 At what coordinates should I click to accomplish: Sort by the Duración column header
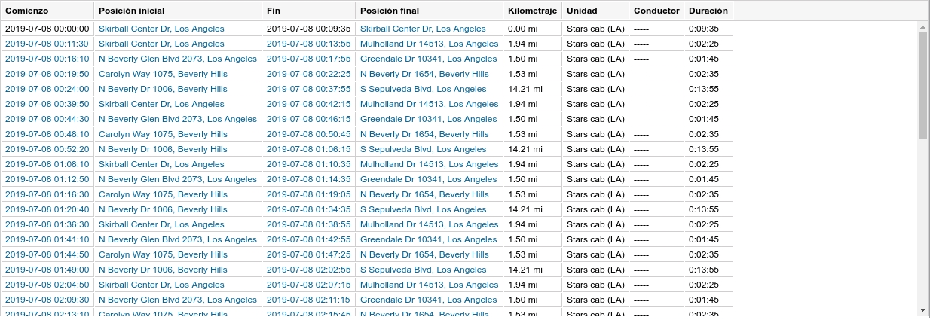point(708,11)
